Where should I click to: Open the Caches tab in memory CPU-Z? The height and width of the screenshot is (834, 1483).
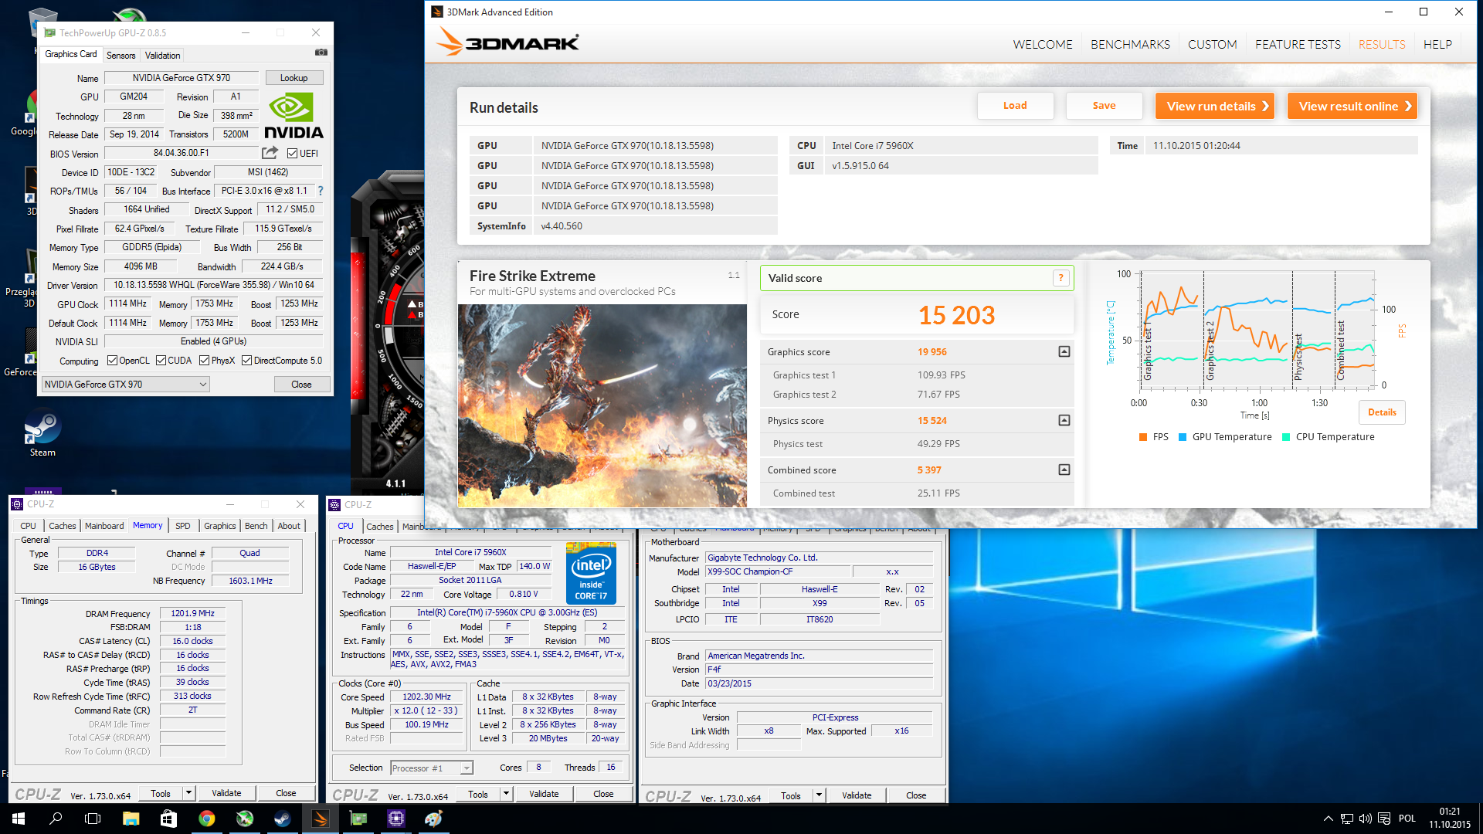[63, 526]
